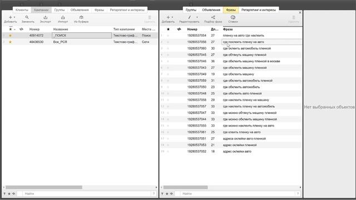Click help question mark in phrases search
Viewport: 356px width, 200px height.
[298, 194]
